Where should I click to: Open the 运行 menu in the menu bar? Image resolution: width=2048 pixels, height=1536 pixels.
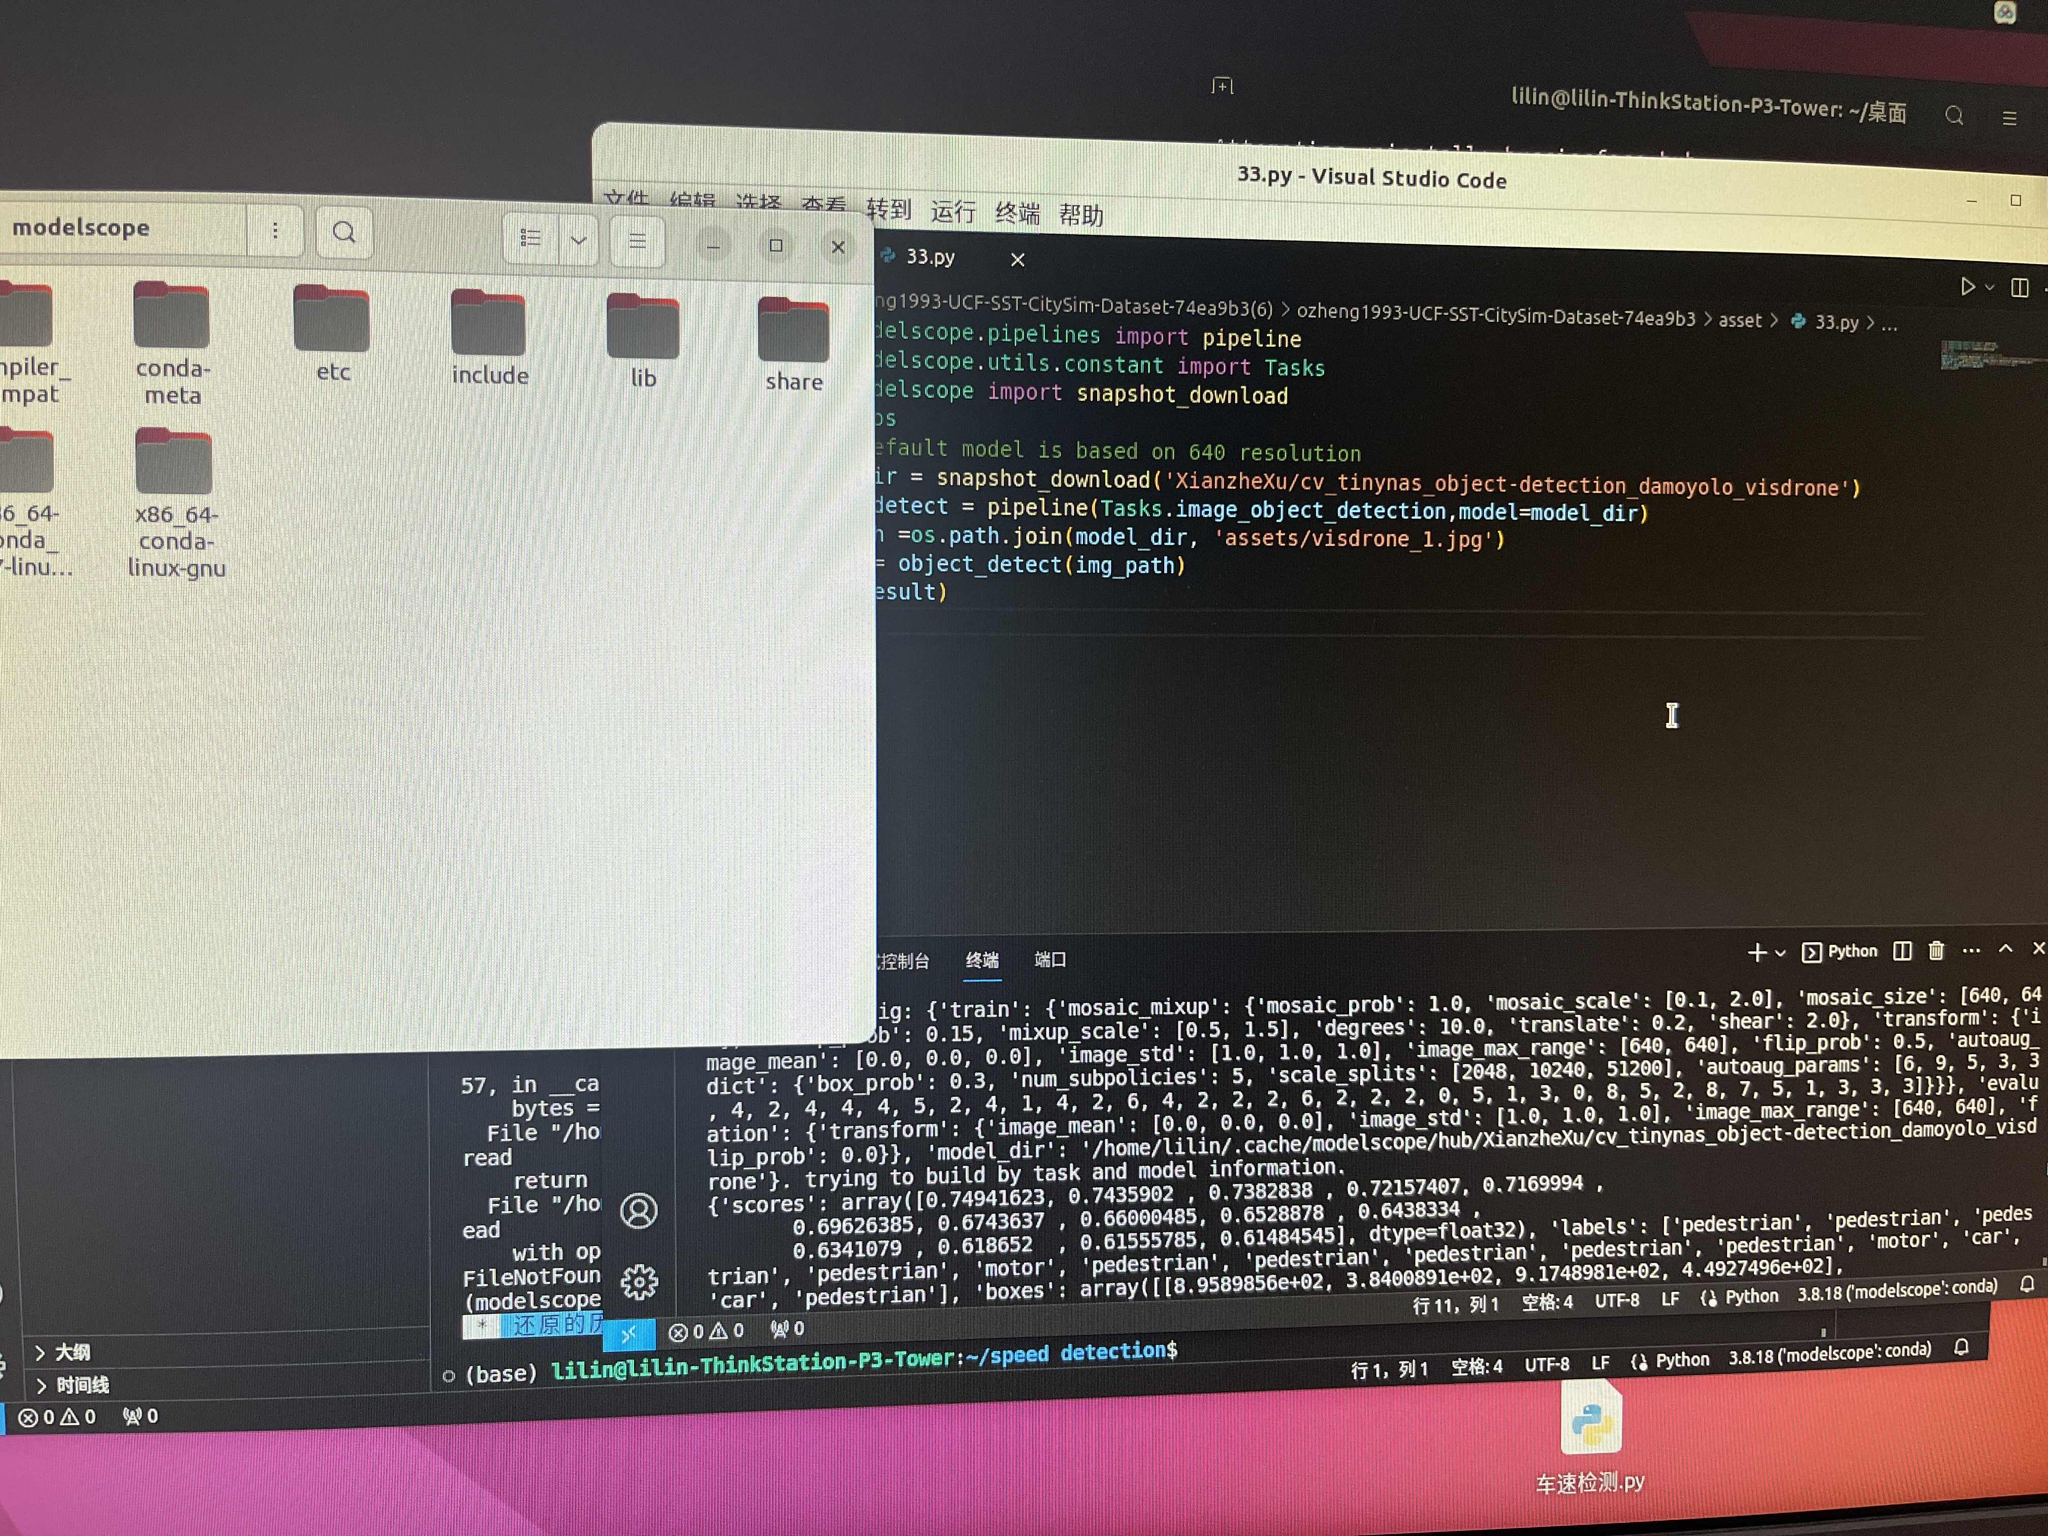pyautogui.click(x=953, y=212)
